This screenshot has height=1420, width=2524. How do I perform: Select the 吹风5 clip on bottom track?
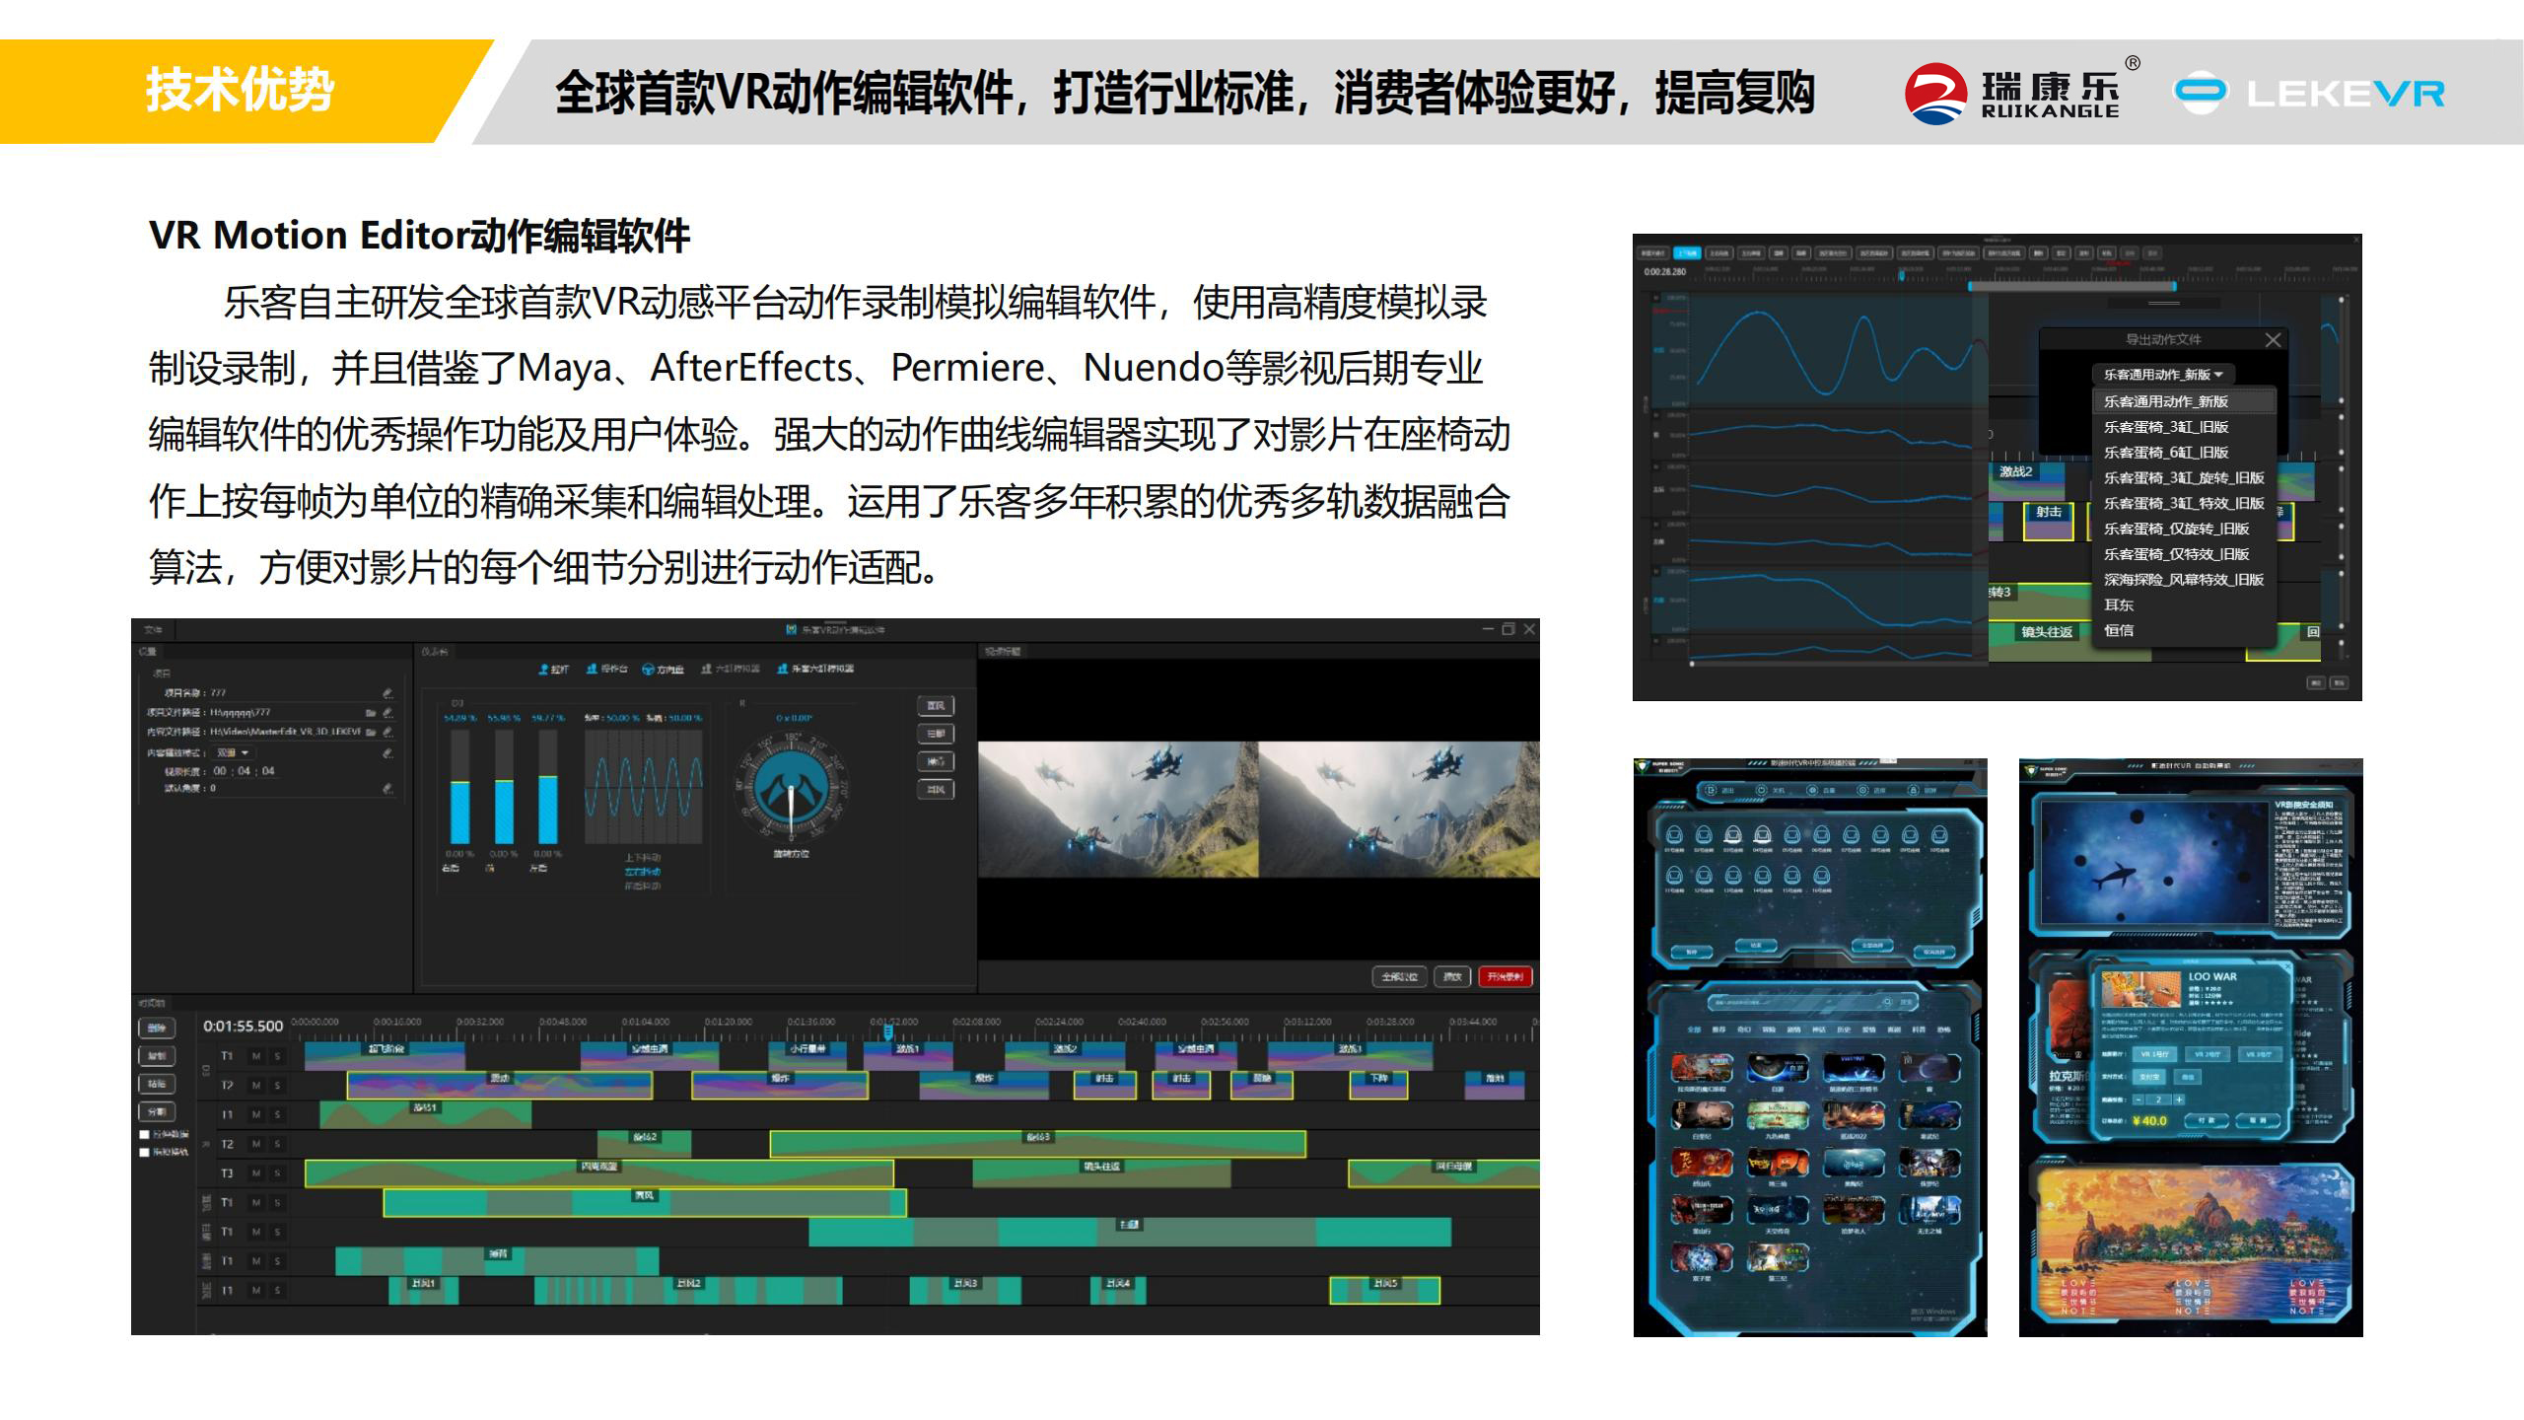click(1384, 1290)
